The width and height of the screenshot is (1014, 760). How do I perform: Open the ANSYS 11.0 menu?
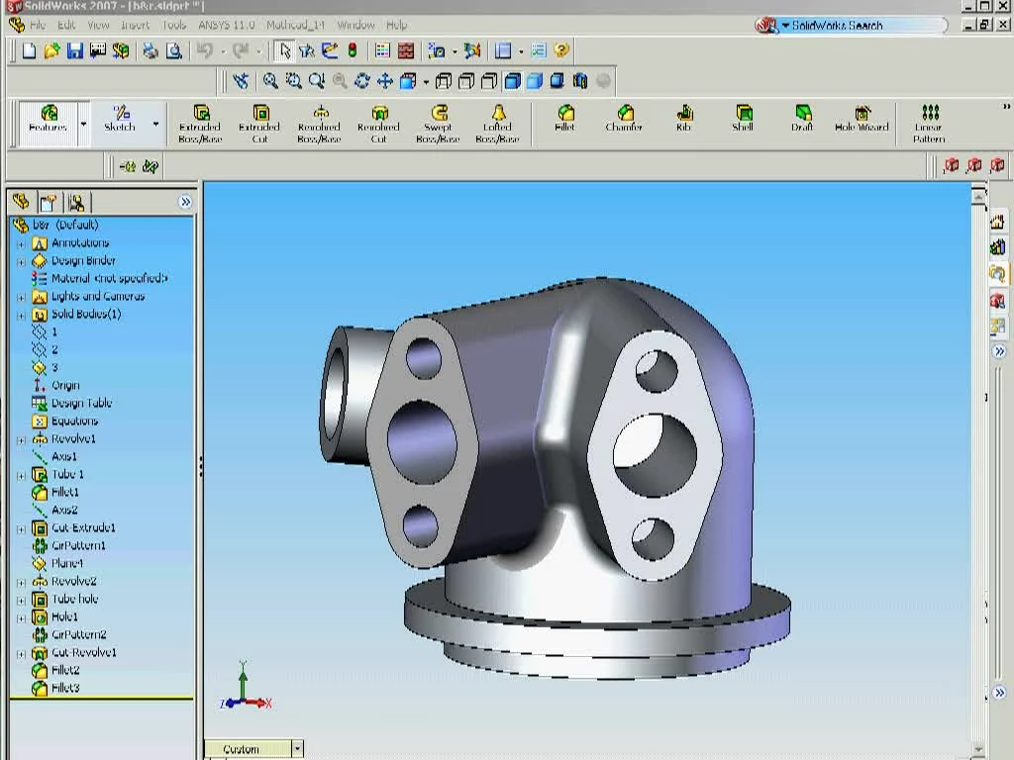[x=227, y=25]
